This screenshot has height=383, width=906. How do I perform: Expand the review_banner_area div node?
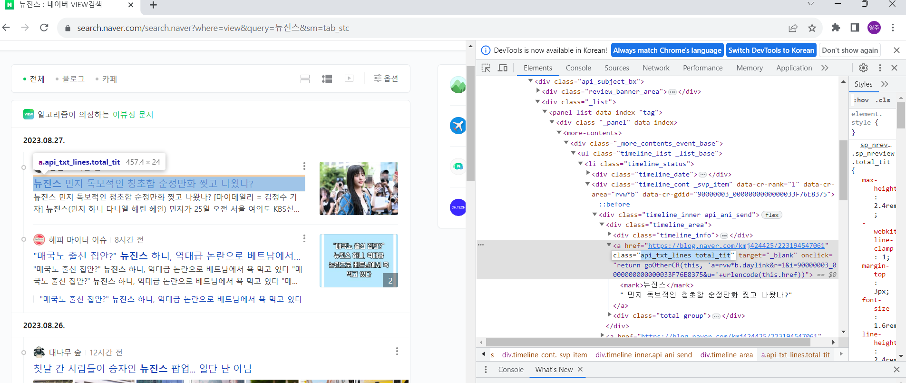pos(538,91)
